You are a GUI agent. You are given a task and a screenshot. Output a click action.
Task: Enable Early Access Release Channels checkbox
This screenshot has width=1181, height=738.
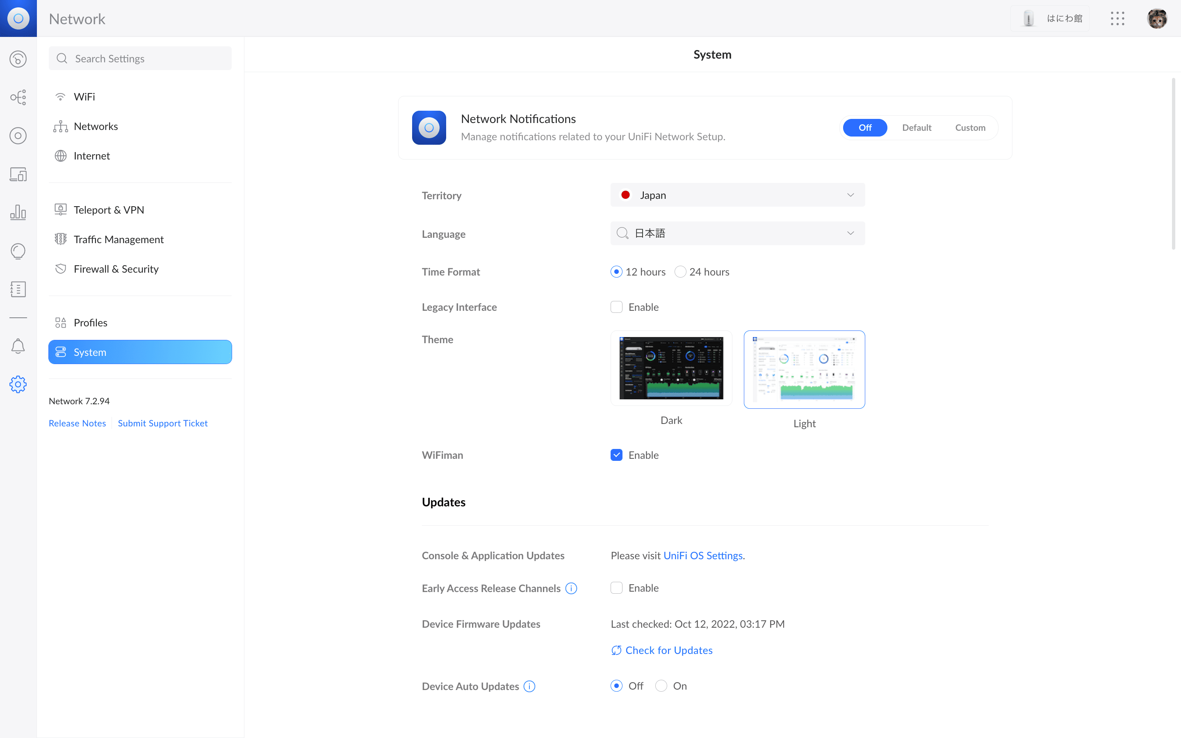(x=616, y=588)
